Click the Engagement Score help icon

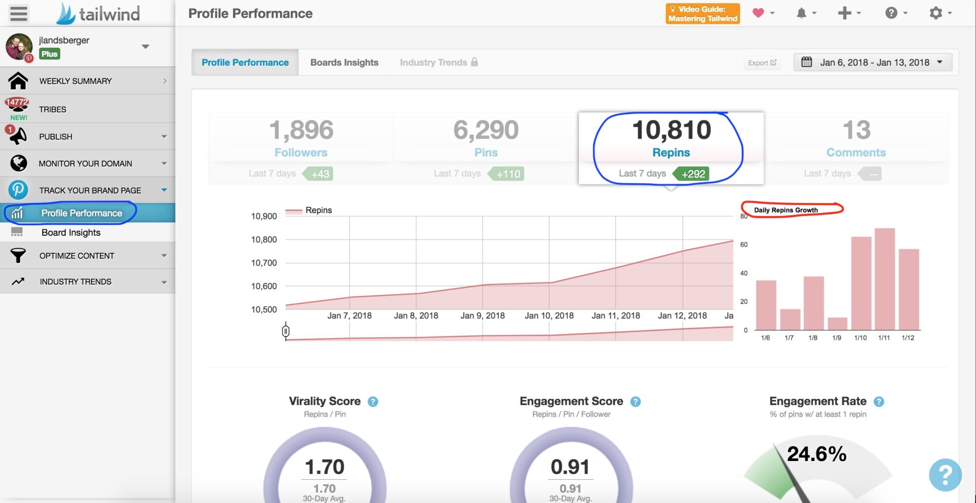tap(635, 401)
